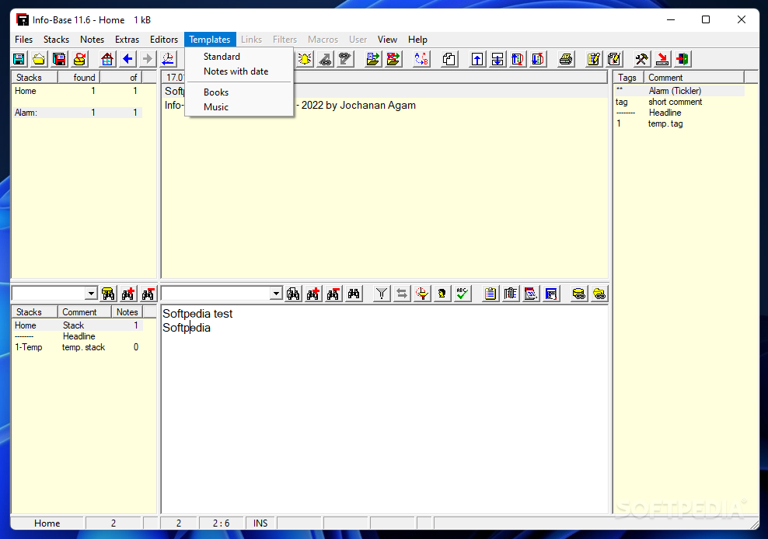
Task: Click the yellow alarm bell icon
Action: 305,59
